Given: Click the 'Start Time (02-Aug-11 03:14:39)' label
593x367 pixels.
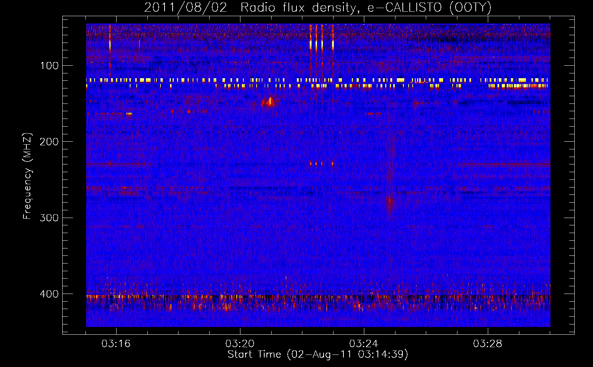Looking at the screenshot, I should click(318, 355).
